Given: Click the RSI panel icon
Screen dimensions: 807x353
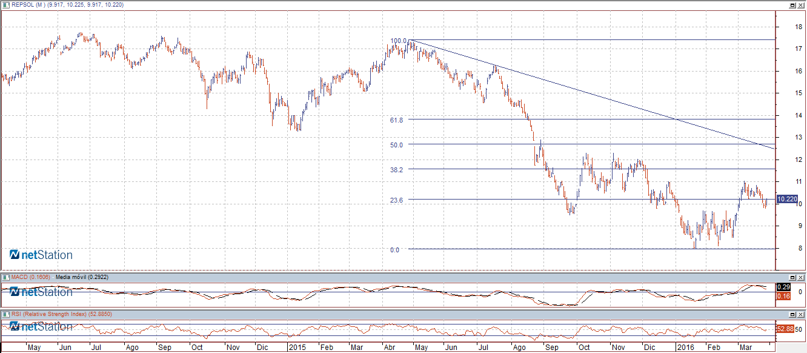Looking at the screenshot, I should click(x=5, y=314).
